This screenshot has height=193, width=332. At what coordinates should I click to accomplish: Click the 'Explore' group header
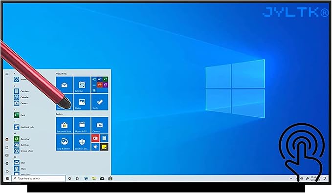[x=59, y=114]
